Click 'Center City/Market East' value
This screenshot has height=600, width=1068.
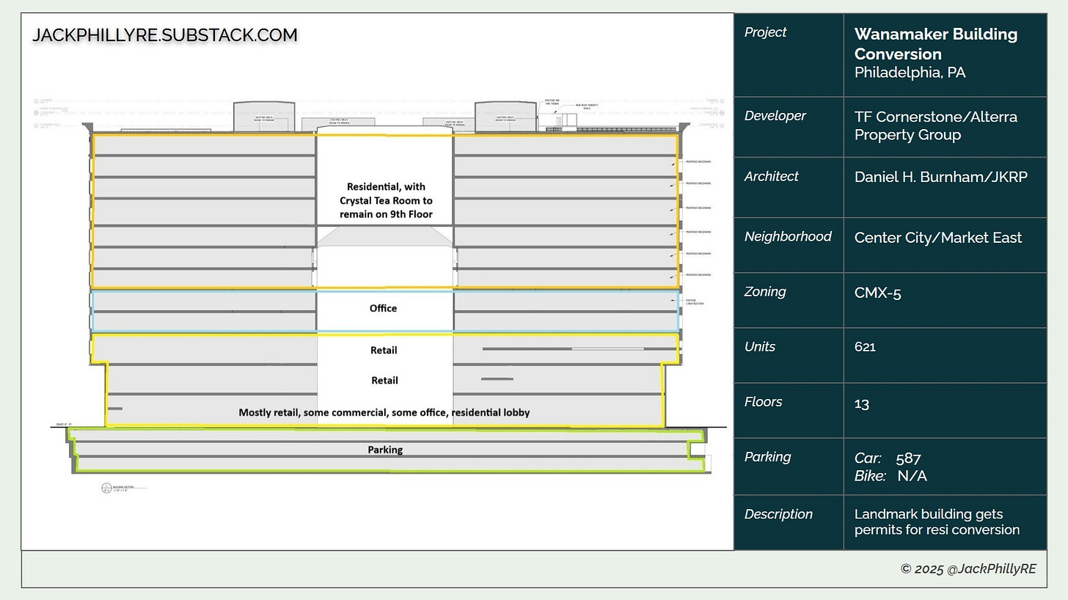tap(938, 238)
